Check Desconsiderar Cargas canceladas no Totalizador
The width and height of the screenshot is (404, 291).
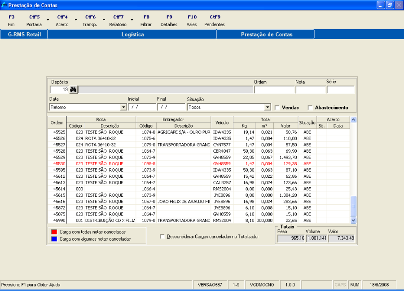162,237
